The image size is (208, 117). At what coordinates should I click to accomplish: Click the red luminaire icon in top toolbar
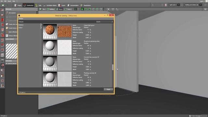click(166, 5)
